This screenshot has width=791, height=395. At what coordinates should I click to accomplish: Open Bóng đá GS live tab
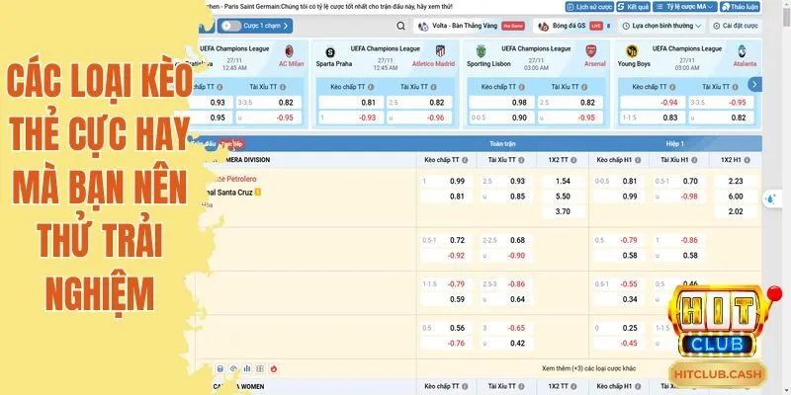click(564, 27)
